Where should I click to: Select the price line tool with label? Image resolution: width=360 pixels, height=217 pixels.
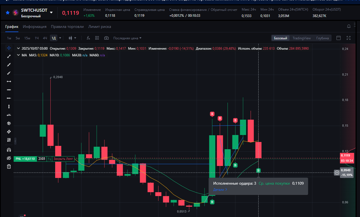[x=9, y=115]
